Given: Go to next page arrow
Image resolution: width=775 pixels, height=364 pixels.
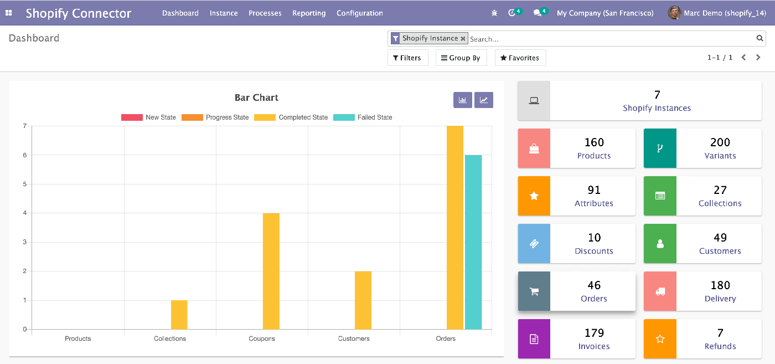Looking at the screenshot, I should click(758, 58).
